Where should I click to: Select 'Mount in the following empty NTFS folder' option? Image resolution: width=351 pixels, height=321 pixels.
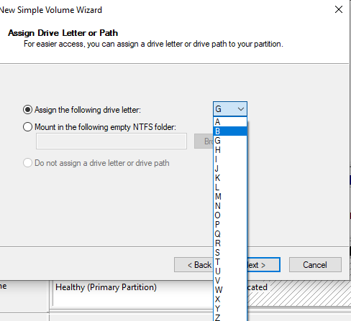pyautogui.click(x=27, y=127)
